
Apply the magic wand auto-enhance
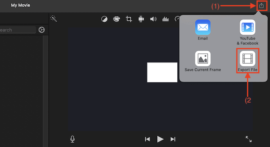coord(54,19)
